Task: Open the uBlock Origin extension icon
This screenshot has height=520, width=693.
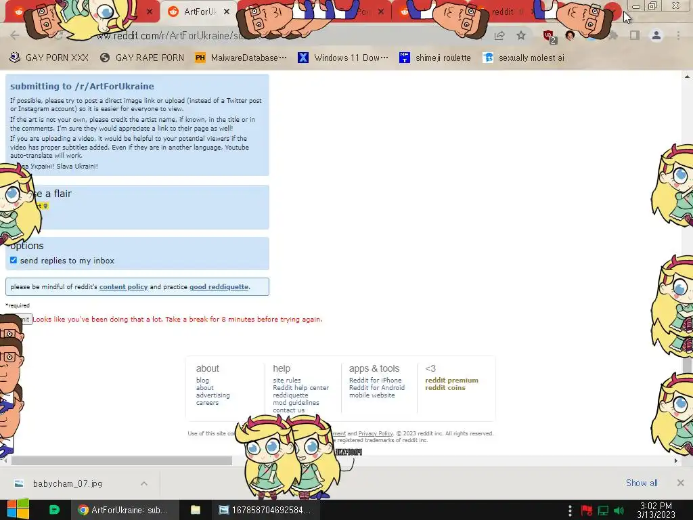Action: coord(549,36)
